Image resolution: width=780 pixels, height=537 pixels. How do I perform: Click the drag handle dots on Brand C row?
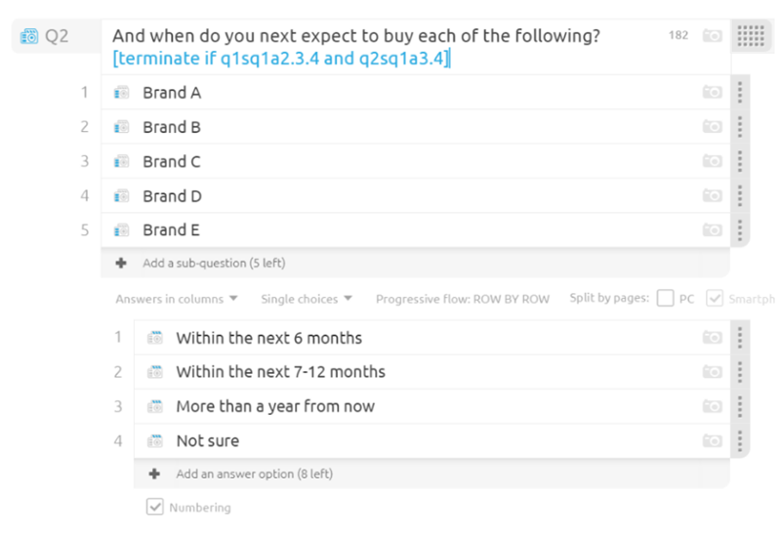click(740, 162)
